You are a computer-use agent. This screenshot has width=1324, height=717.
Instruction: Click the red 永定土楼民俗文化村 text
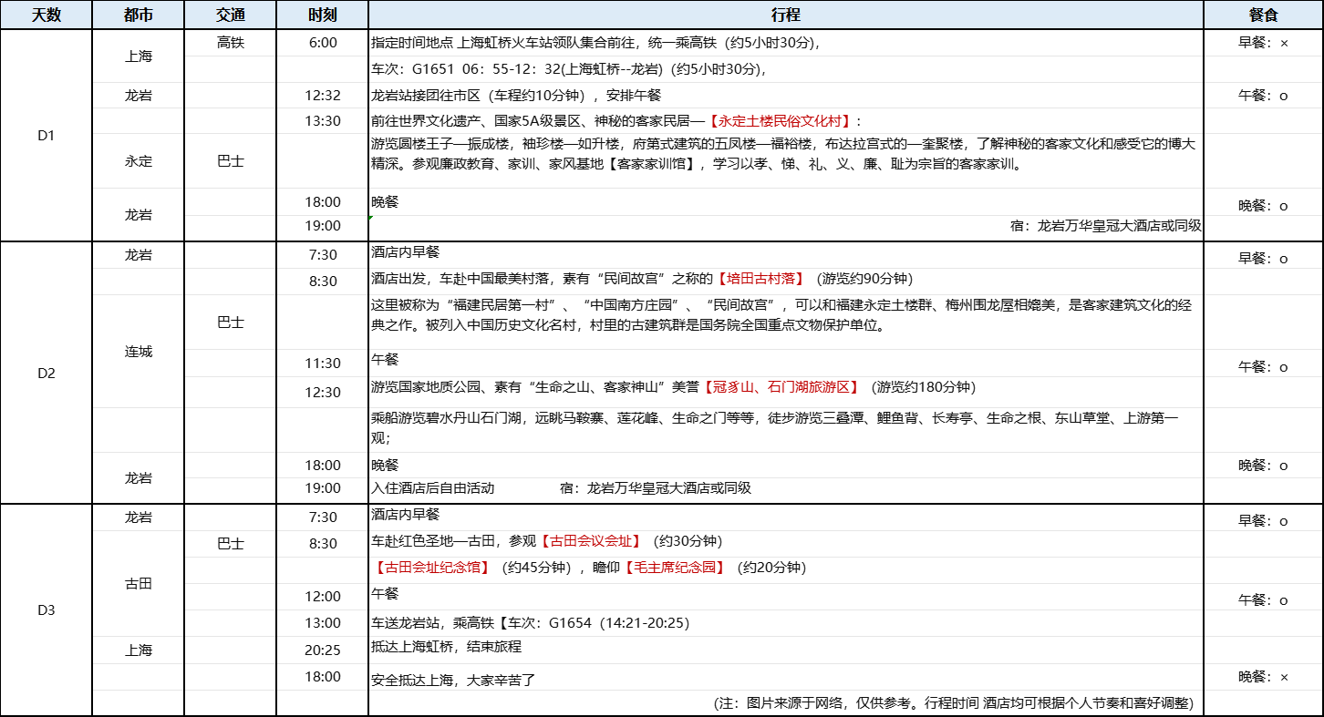pos(781,121)
